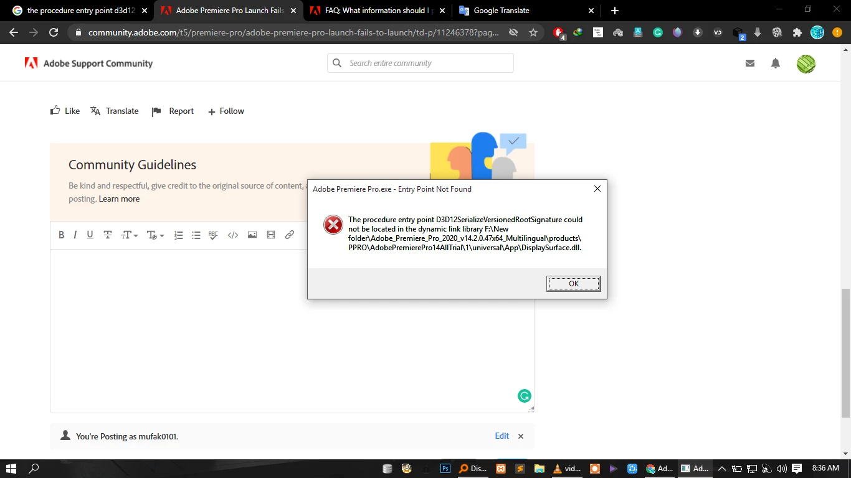Open the Grammarly extension in Chrome toolbar
This screenshot has height=478, width=851.
coord(658,32)
